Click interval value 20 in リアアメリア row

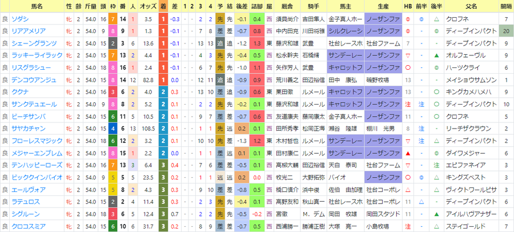pyautogui.click(x=506, y=31)
